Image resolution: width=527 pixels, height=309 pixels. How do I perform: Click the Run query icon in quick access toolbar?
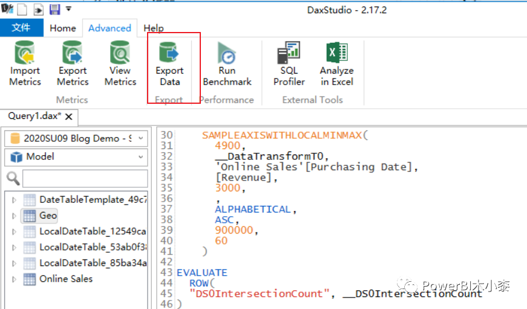pyautogui.click(x=38, y=10)
